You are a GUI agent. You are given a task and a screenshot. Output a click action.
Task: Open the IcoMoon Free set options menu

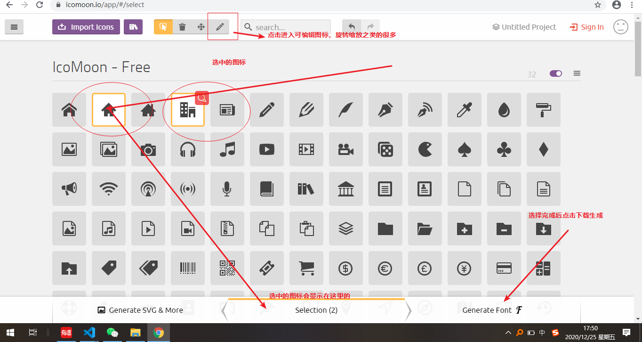tap(577, 73)
